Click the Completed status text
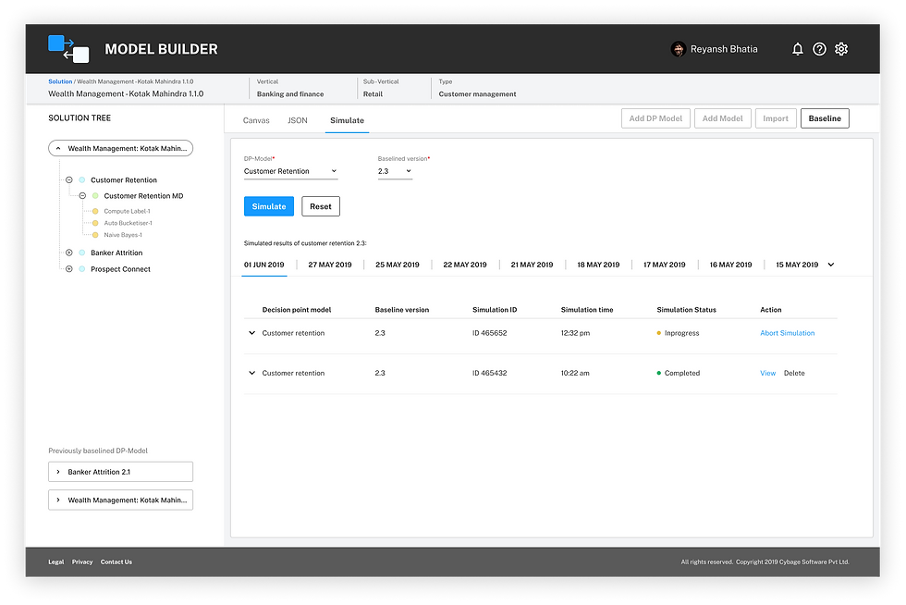 (682, 373)
